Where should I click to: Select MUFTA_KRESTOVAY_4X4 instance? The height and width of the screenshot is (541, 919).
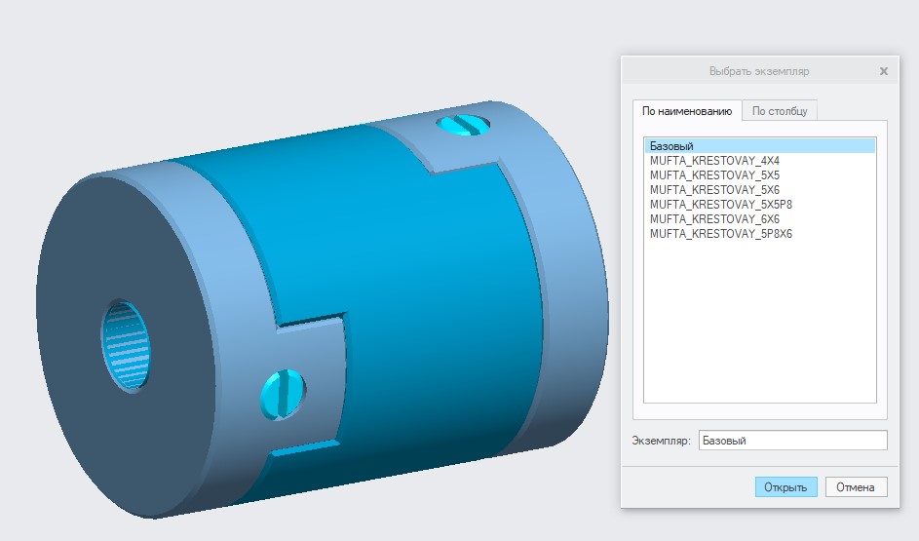tap(759, 161)
